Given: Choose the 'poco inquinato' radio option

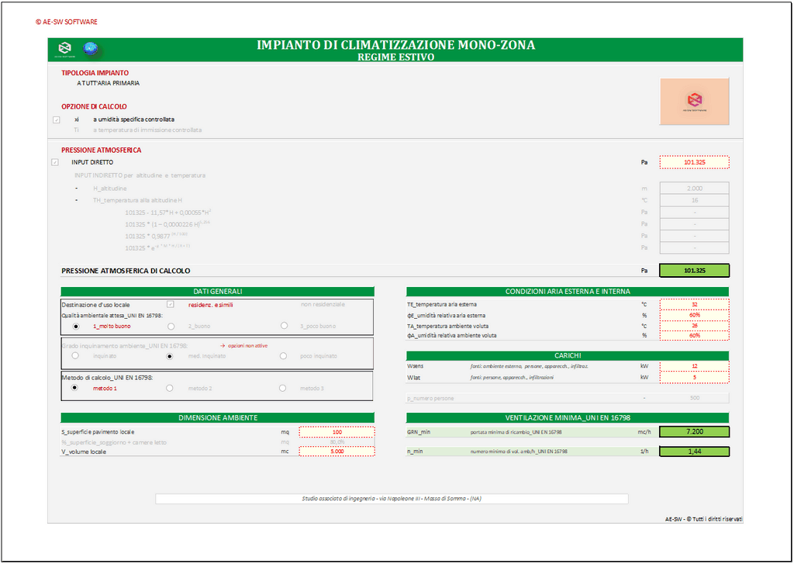Looking at the screenshot, I should click(x=284, y=356).
